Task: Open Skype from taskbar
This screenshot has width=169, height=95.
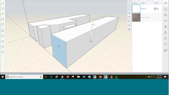Action: coord(89,77)
